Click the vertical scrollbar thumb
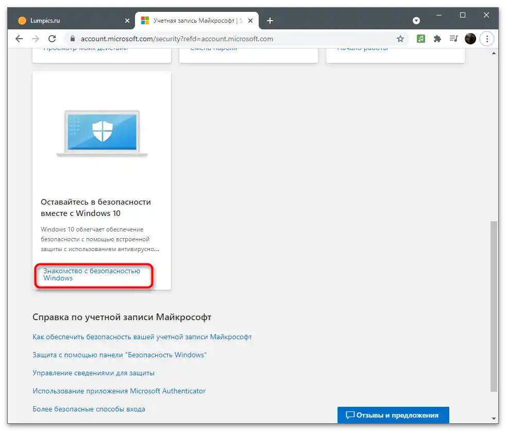This screenshot has width=506, height=431. click(x=494, y=306)
